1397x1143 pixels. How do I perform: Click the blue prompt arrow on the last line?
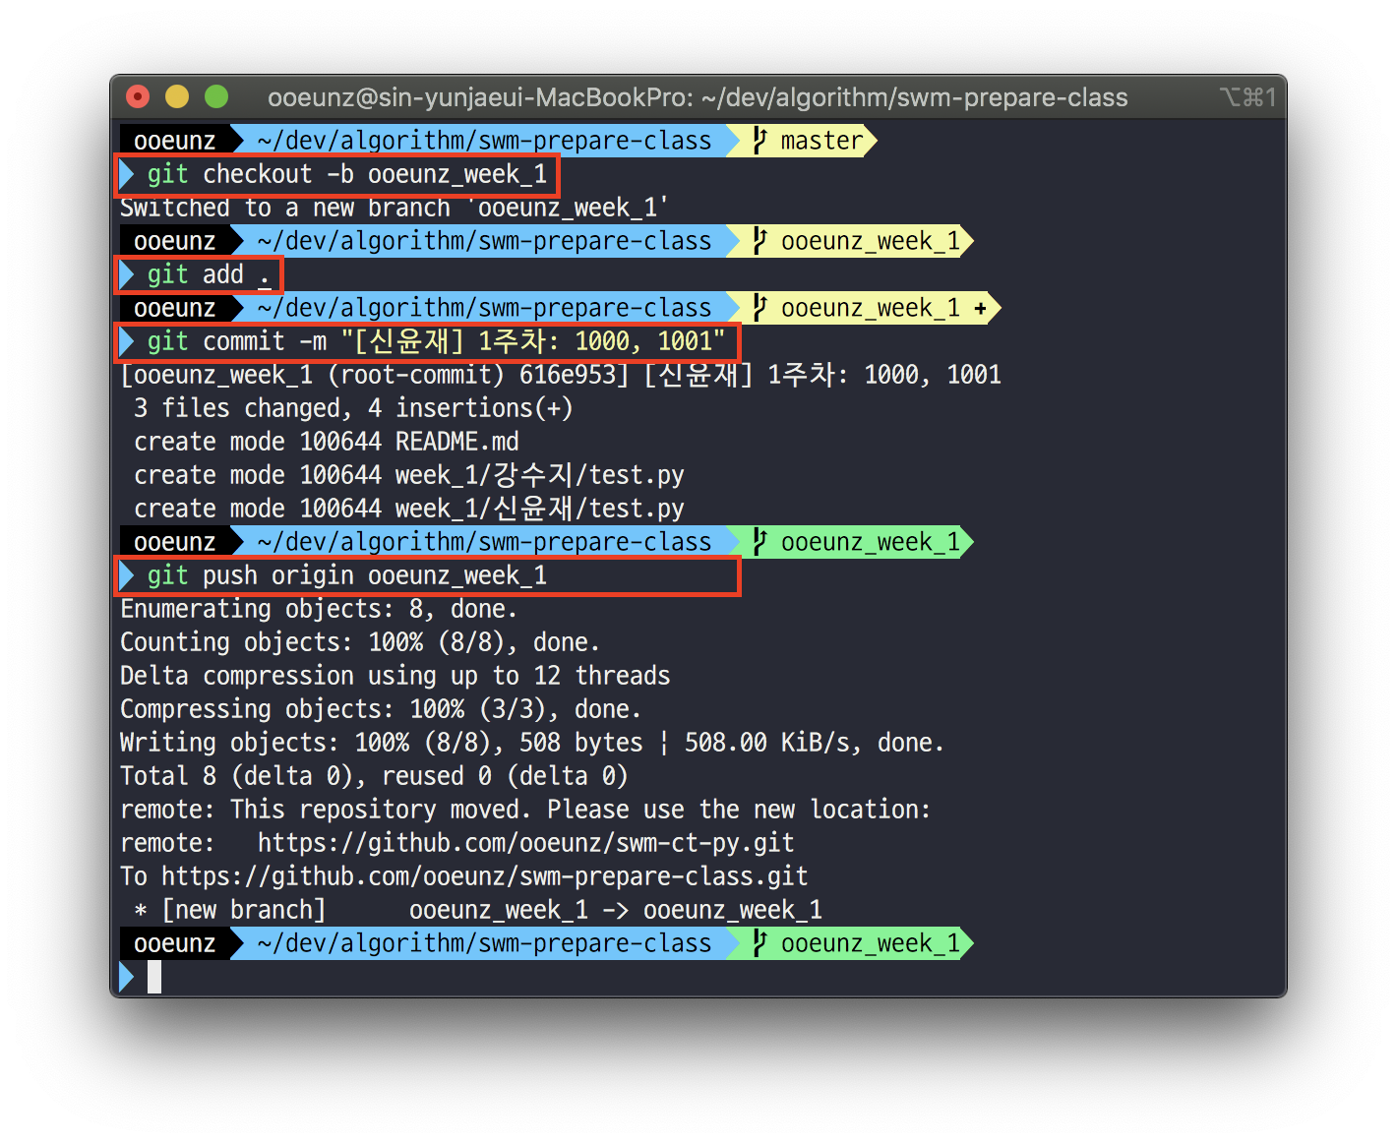(126, 977)
